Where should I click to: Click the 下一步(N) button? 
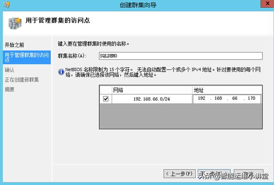[x=214, y=173]
